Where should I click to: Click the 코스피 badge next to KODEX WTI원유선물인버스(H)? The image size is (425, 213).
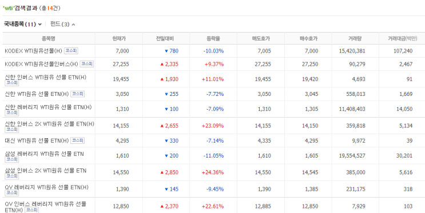(87, 64)
